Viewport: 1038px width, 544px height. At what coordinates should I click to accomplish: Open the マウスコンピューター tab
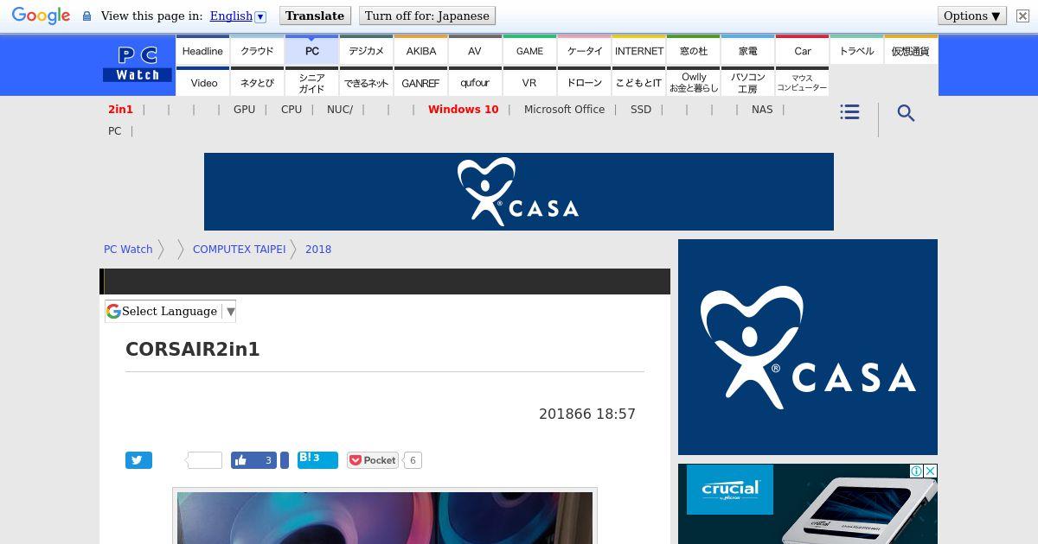click(803, 83)
